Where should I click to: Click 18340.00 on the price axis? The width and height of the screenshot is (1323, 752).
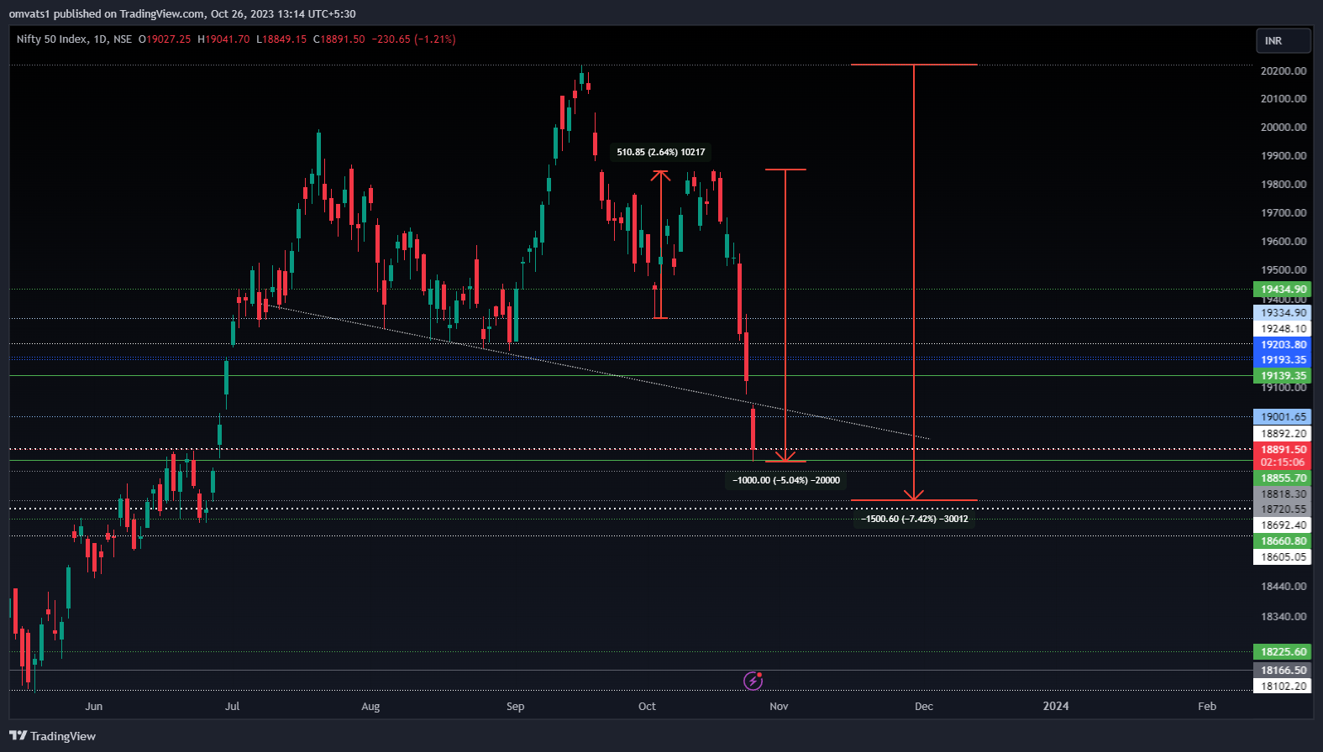[1284, 617]
